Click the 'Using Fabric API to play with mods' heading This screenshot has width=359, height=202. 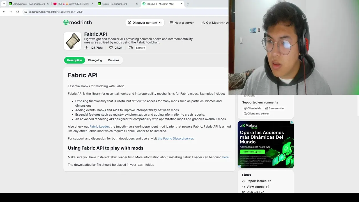tap(105, 148)
